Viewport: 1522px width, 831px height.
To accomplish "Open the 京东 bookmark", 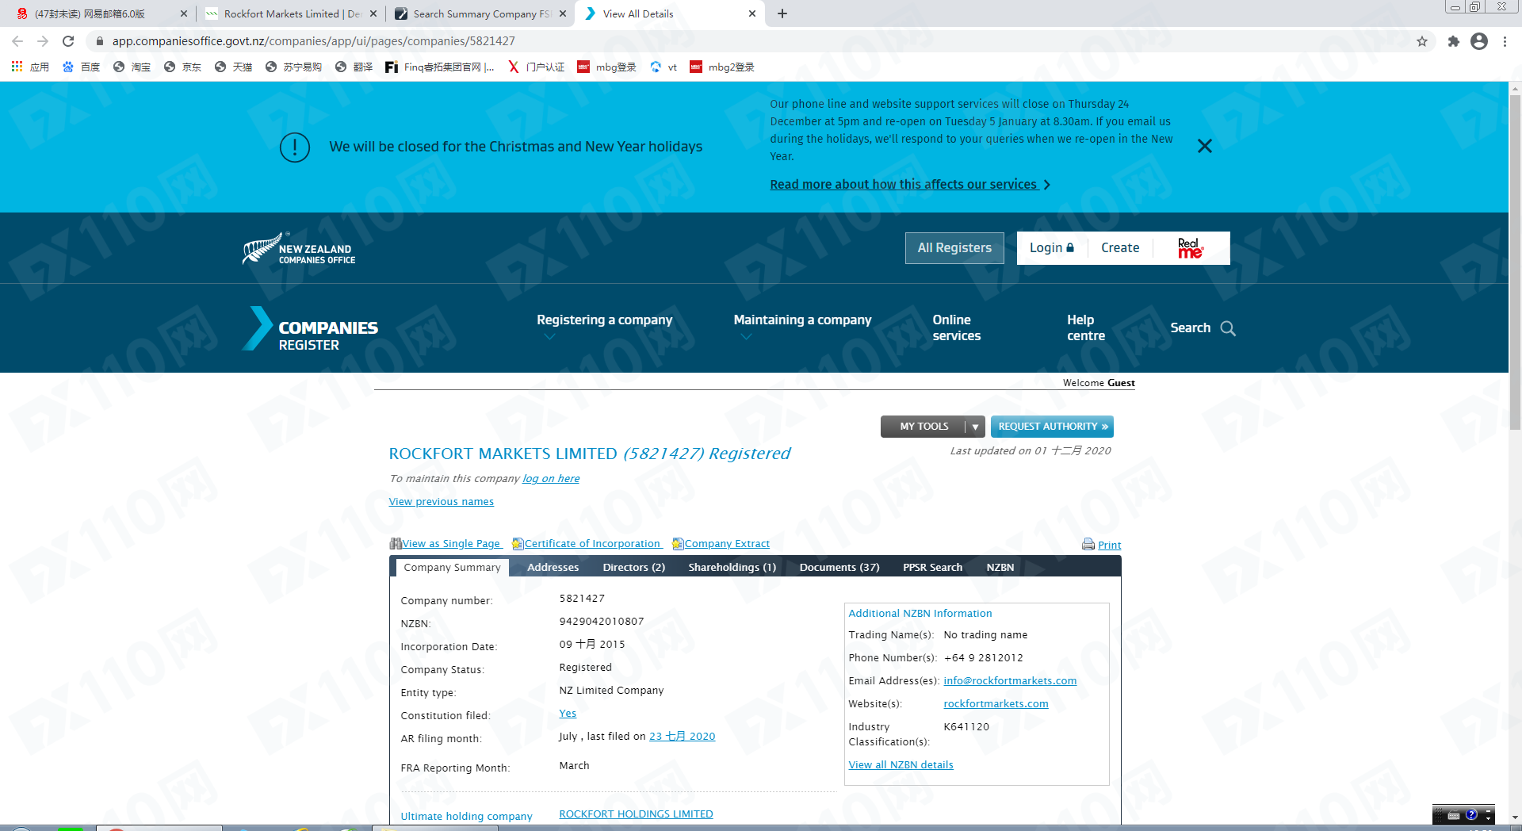I will (x=183, y=67).
